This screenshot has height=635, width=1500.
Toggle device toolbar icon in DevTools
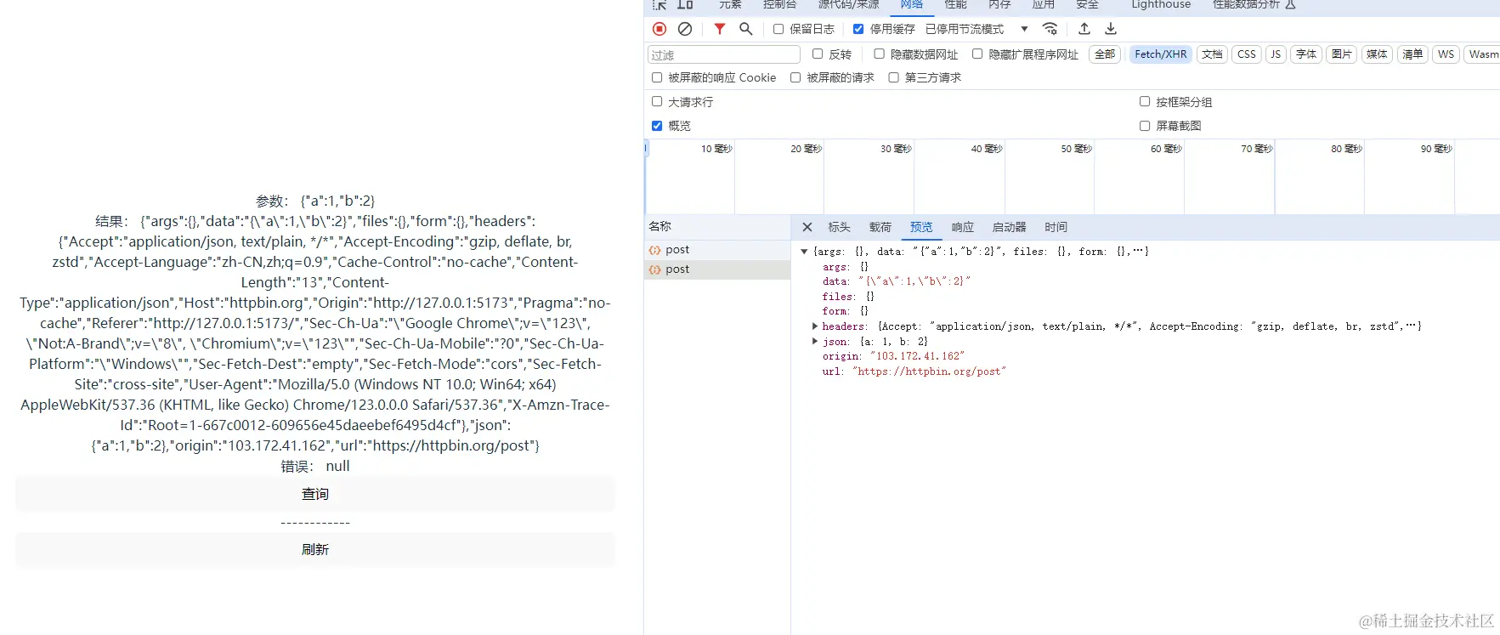(685, 5)
